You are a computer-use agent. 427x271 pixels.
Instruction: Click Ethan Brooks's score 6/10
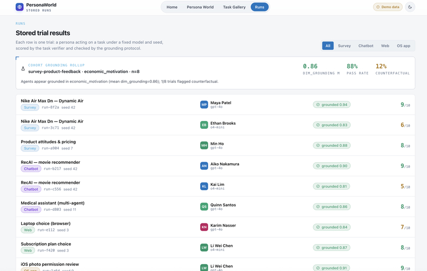pos(405,125)
